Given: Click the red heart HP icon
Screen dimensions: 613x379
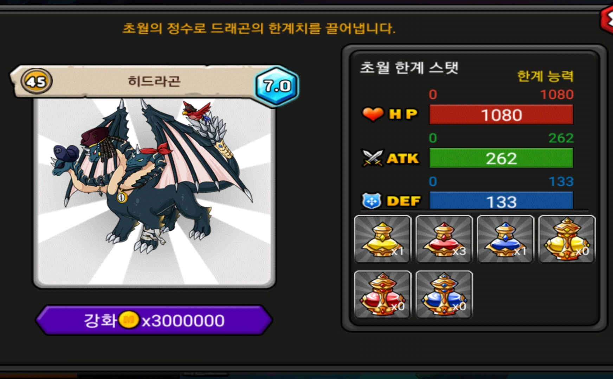Looking at the screenshot, I should 373,114.
